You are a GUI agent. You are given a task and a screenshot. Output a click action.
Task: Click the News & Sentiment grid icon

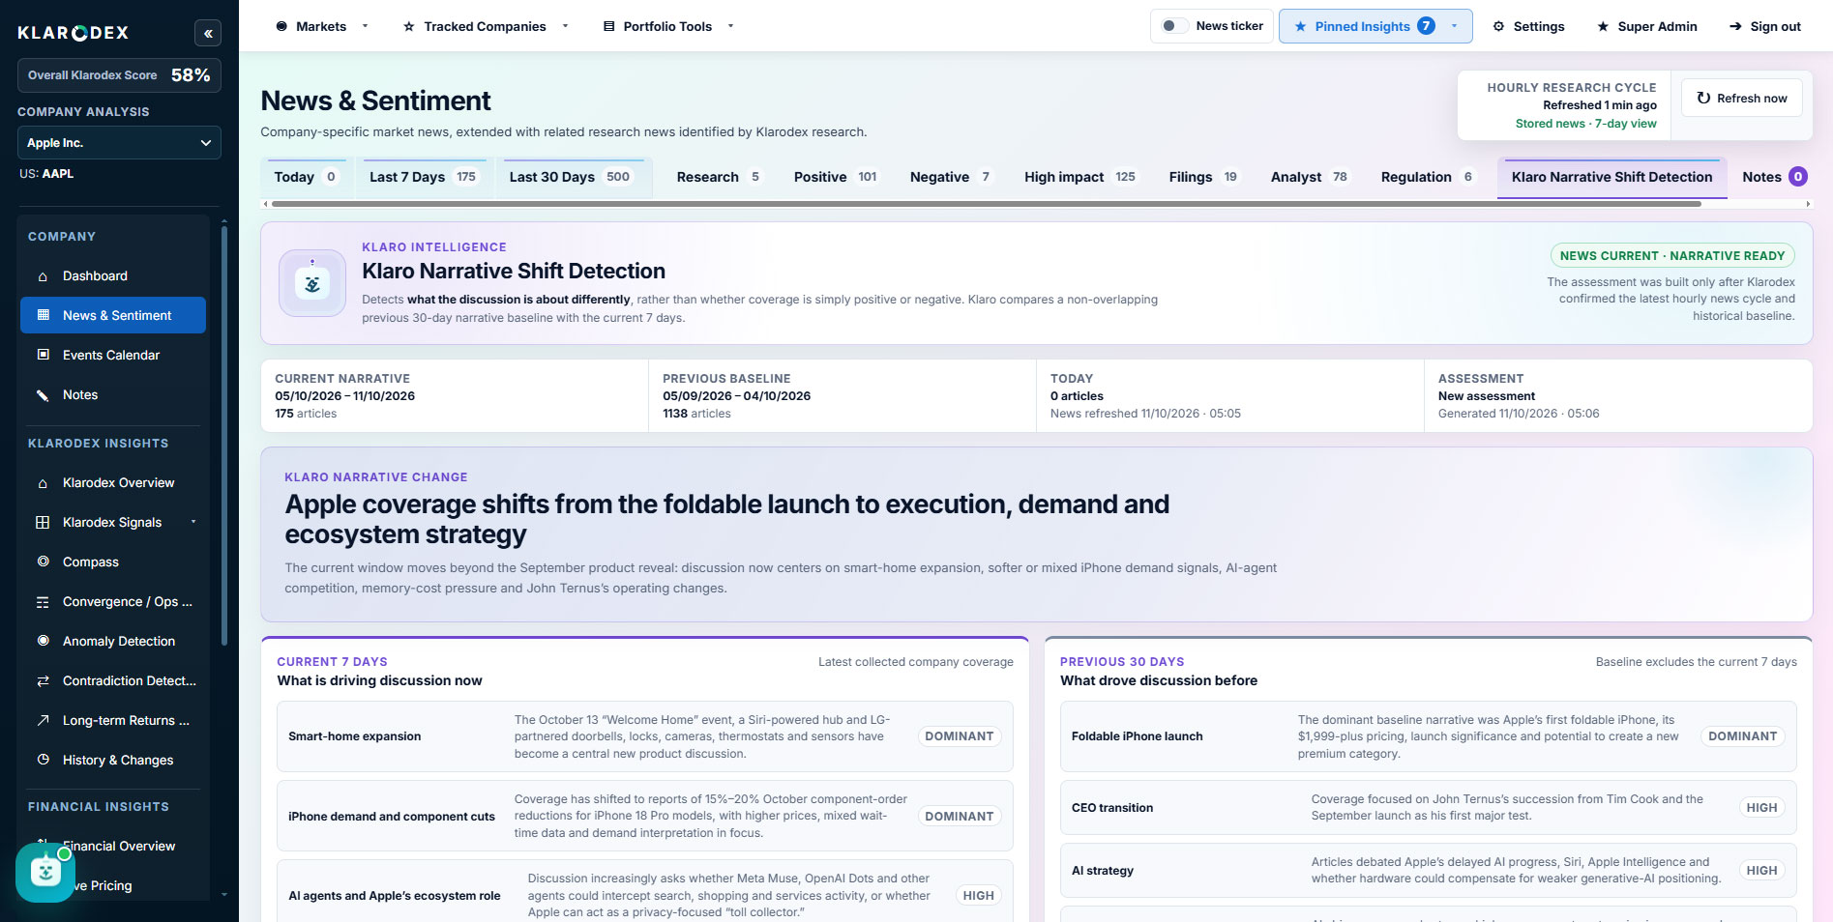pyautogui.click(x=43, y=315)
